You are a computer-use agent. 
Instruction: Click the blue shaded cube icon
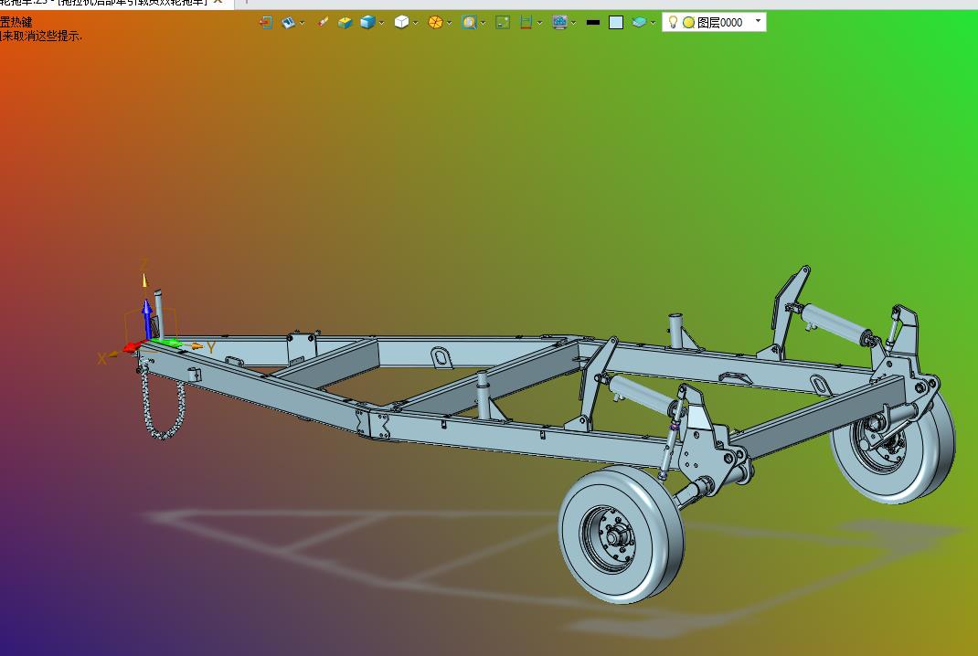(368, 23)
